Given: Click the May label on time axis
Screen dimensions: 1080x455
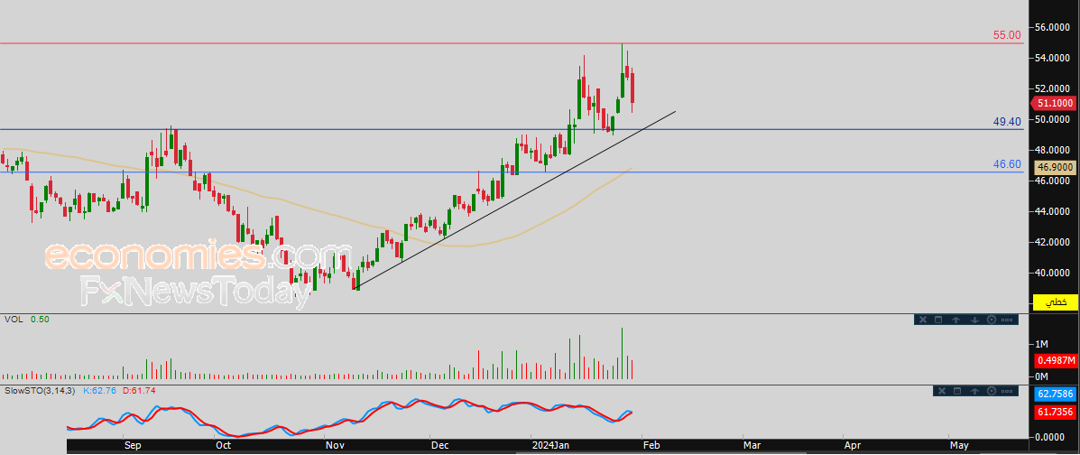Looking at the screenshot, I should [959, 446].
